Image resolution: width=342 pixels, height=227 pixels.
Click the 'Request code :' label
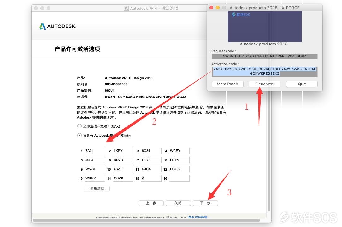(x=224, y=51)
